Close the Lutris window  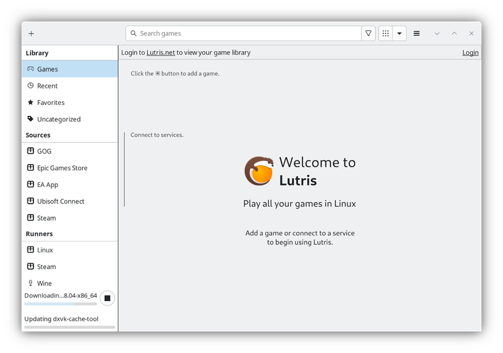(471, 34)
